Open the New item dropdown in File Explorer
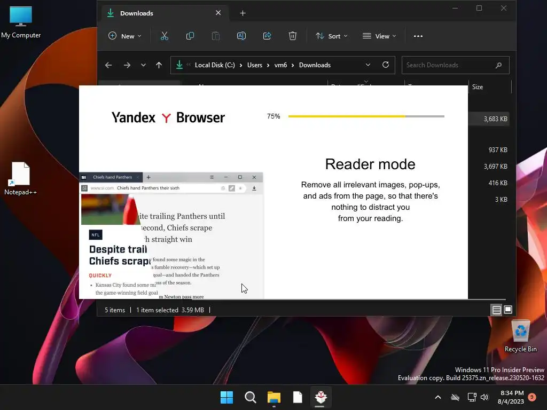 (124, 36)
